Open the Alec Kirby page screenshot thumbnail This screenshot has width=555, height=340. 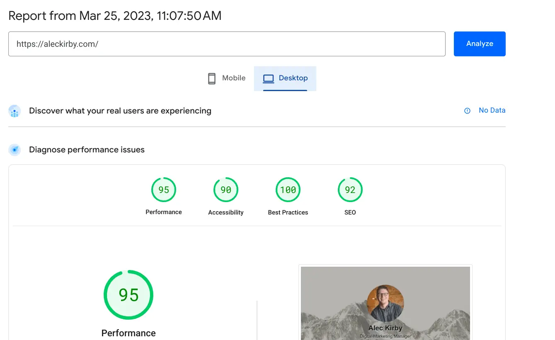(x=385, y=303)
